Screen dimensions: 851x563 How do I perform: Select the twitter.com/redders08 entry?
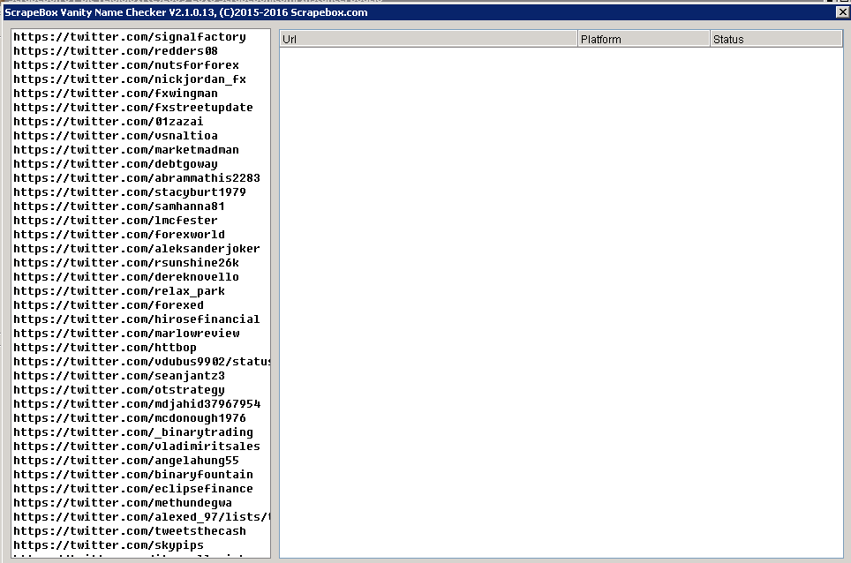(115, 51)
